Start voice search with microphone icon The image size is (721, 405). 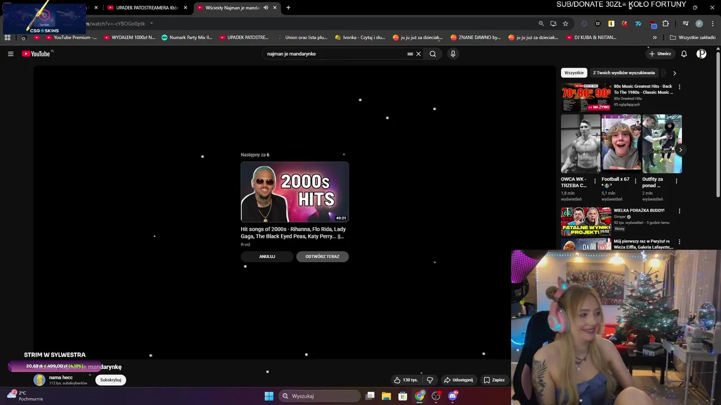pos(453,53)
